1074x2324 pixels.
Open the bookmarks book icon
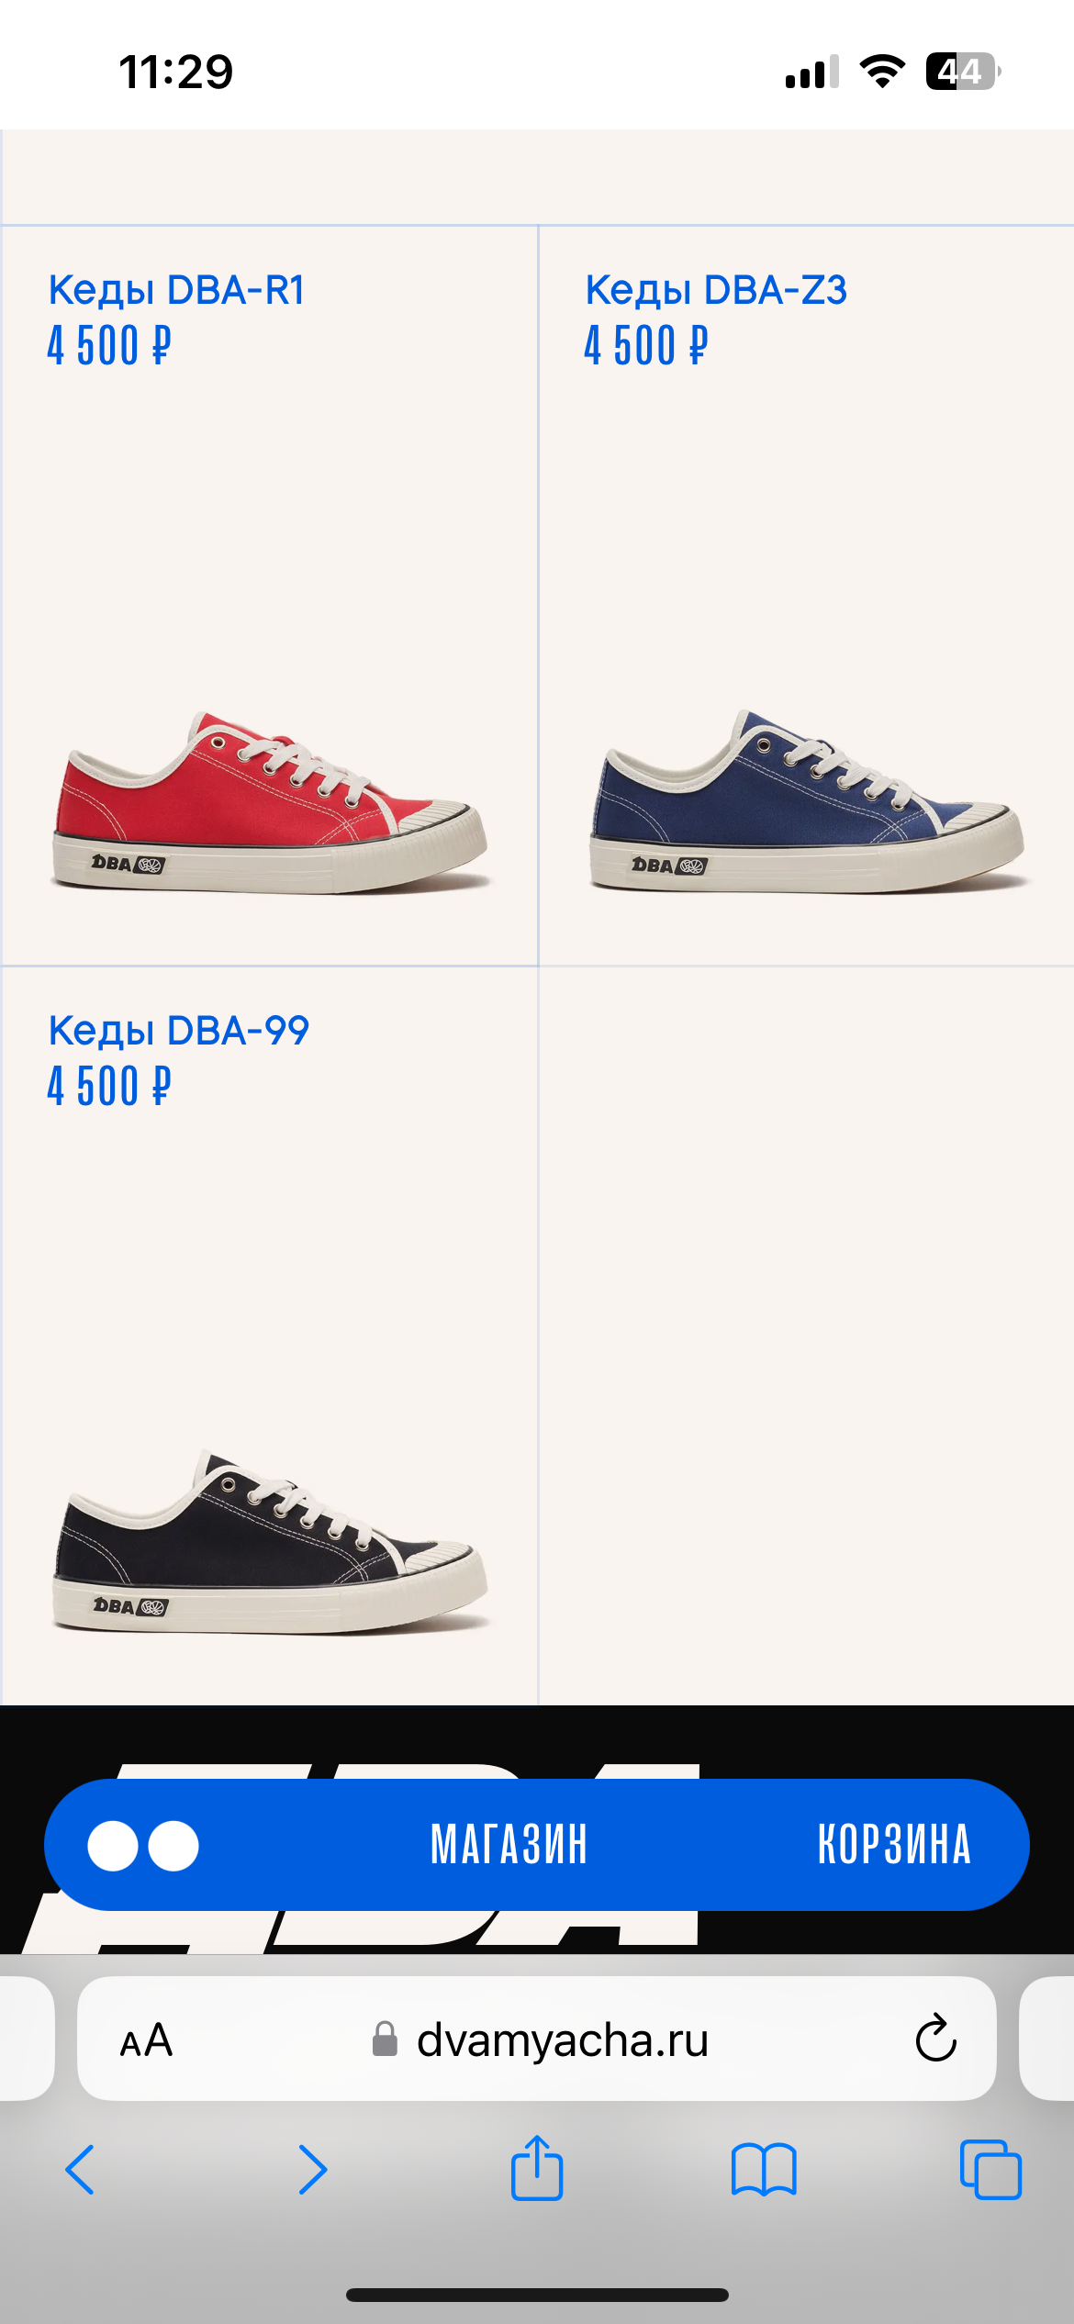click(764, 2170)
